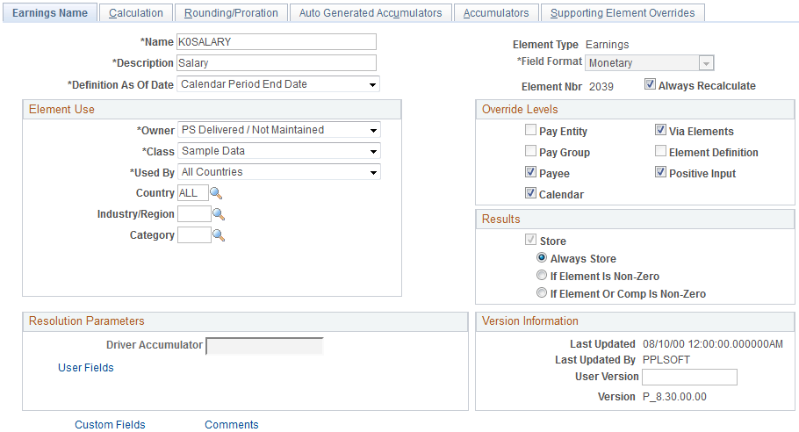
Task: Open the Used By dropdown
Action: [278, 172]
